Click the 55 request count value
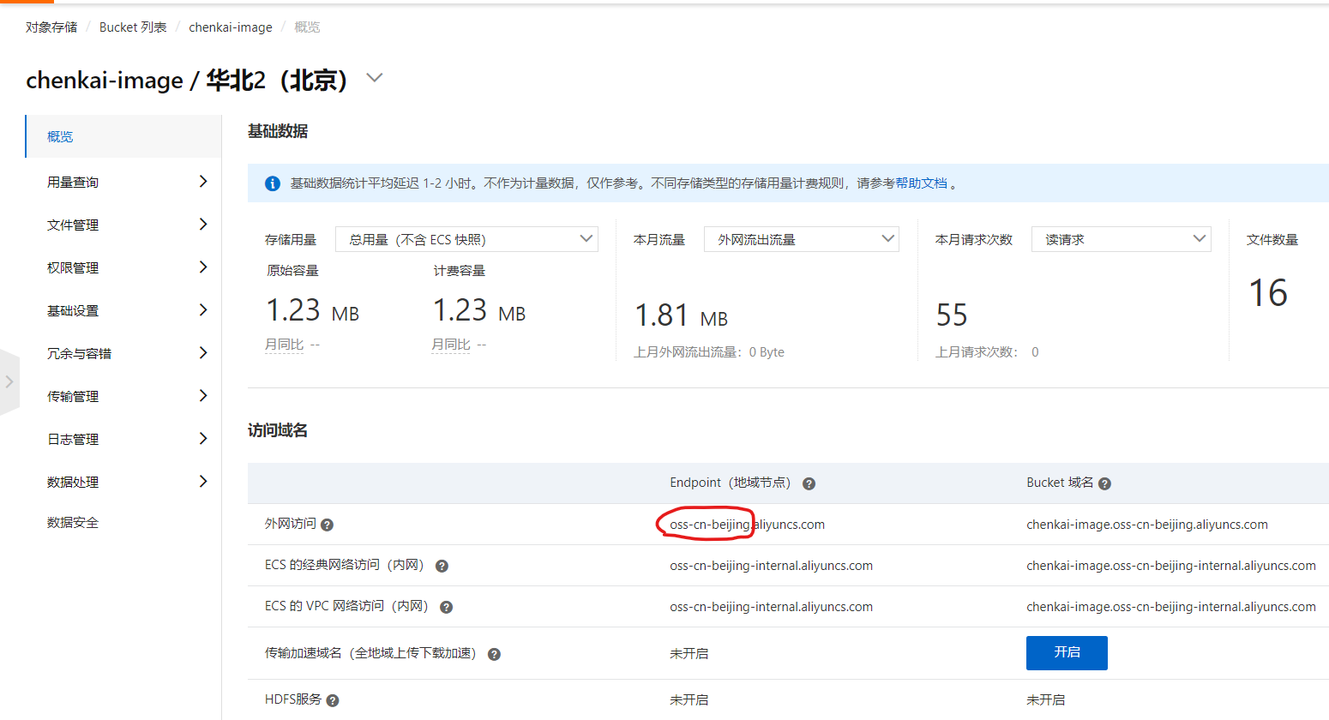Viewport: 1329px width, 720px height. [952, 315]
